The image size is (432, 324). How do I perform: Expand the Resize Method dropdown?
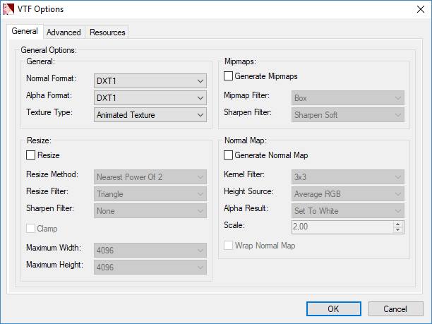pos(150,176)
